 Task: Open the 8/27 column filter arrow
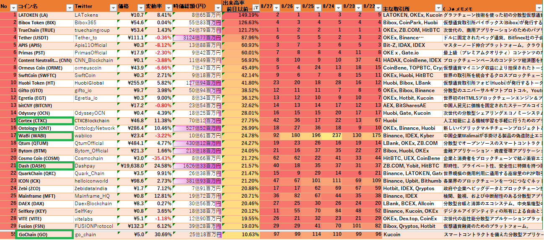pos(277,8)
